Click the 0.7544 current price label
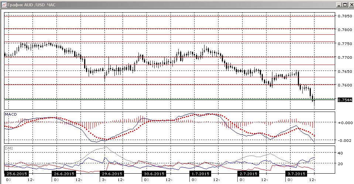The height and width of the screenshot is (184, 354). 345,100
